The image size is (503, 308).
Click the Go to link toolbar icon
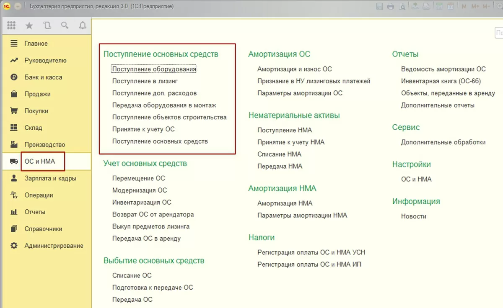coord(426,6)
